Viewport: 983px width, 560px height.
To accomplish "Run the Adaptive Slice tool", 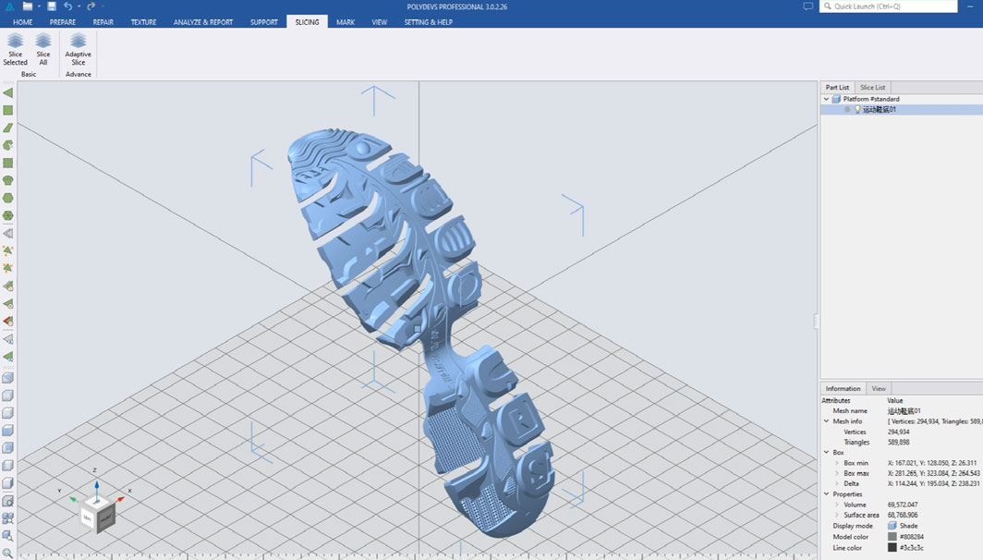I will point(79,48).
